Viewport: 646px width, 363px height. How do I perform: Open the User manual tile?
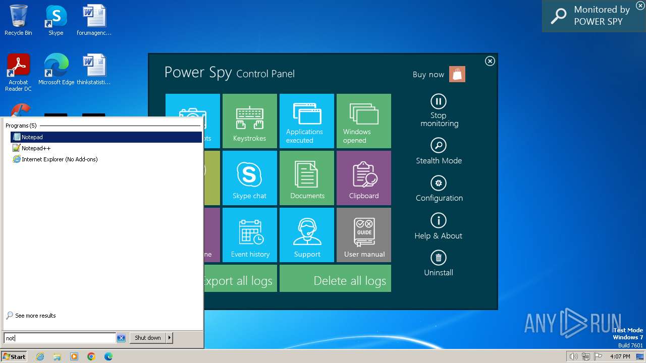364,235
